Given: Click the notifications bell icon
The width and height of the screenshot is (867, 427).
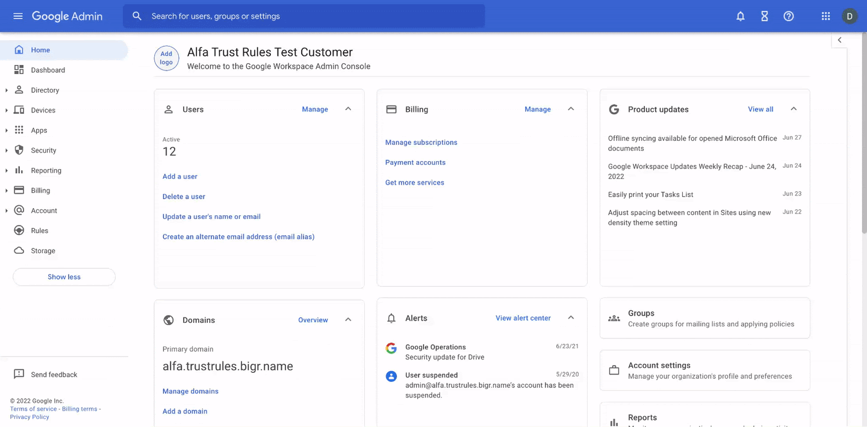Looking at the screenshot, I should (x=741, y=16).
